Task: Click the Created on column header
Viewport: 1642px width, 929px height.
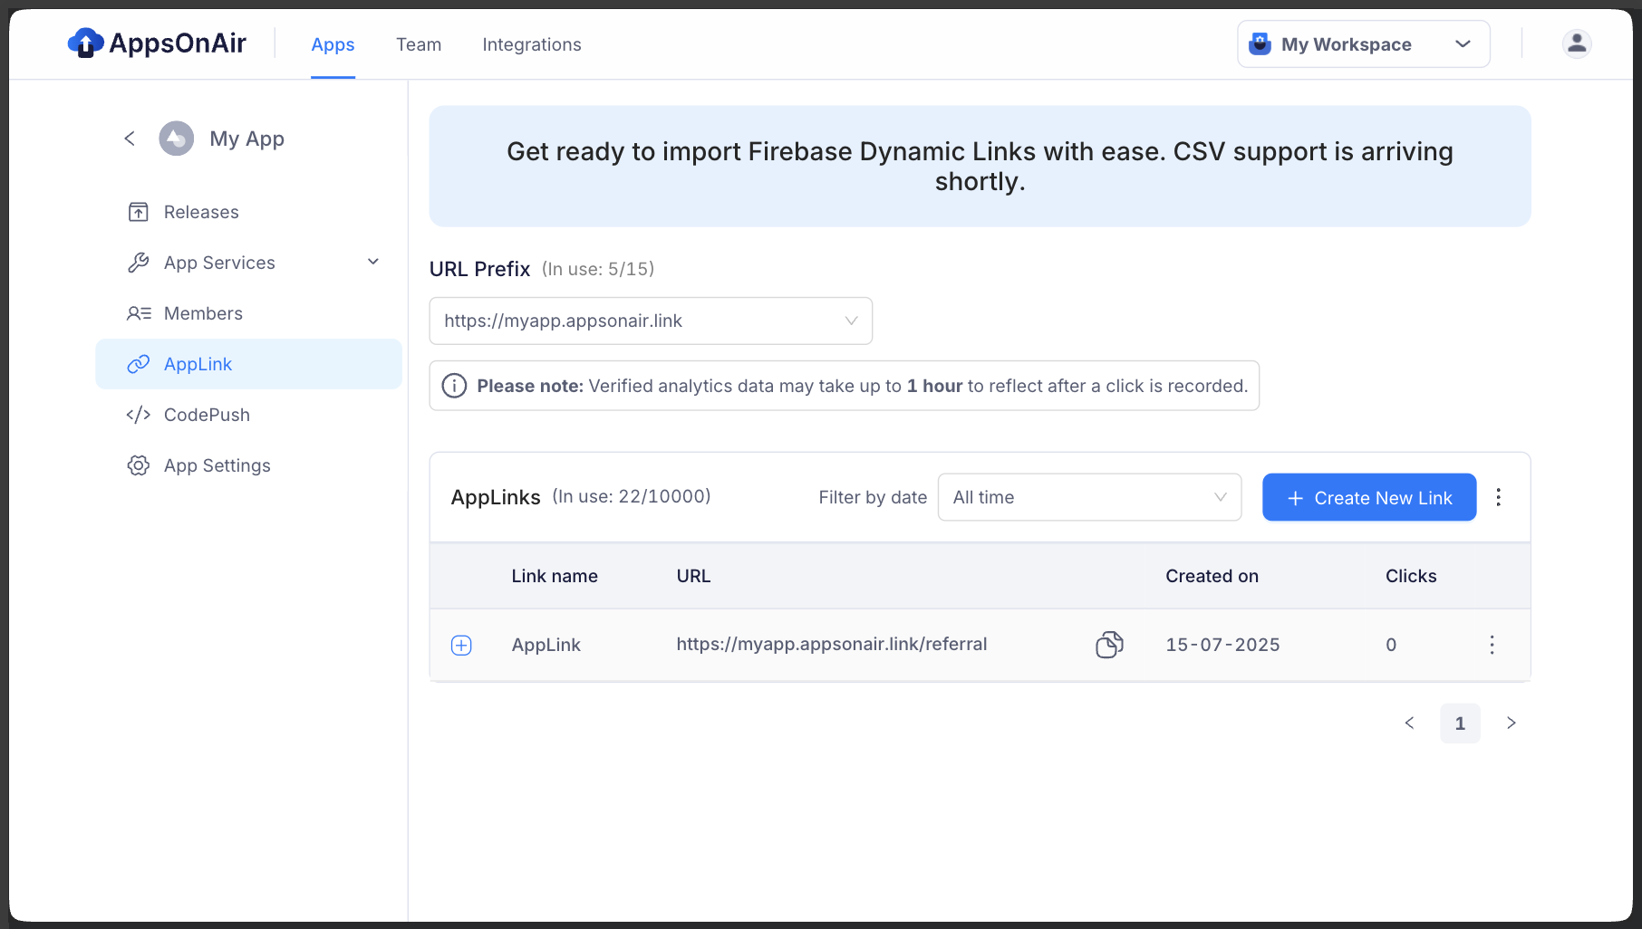Action: [x=1212, y=576]
